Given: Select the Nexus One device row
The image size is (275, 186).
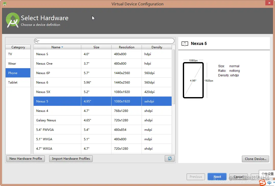Looking at the screenshot, I should (103, 64).
